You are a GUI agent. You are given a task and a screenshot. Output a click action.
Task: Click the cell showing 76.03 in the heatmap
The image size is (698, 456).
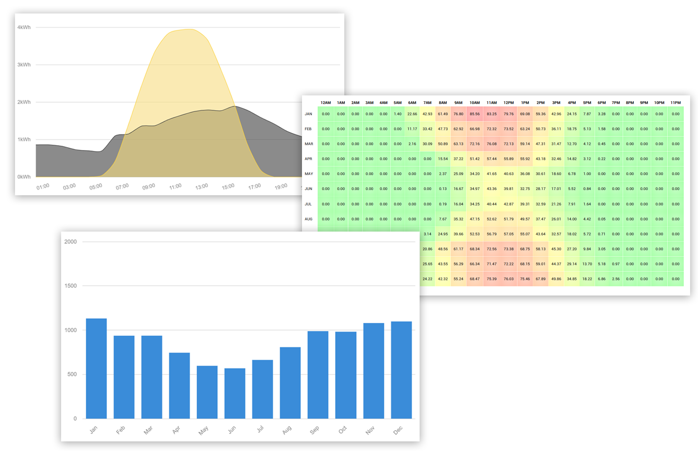click(508, 279)
